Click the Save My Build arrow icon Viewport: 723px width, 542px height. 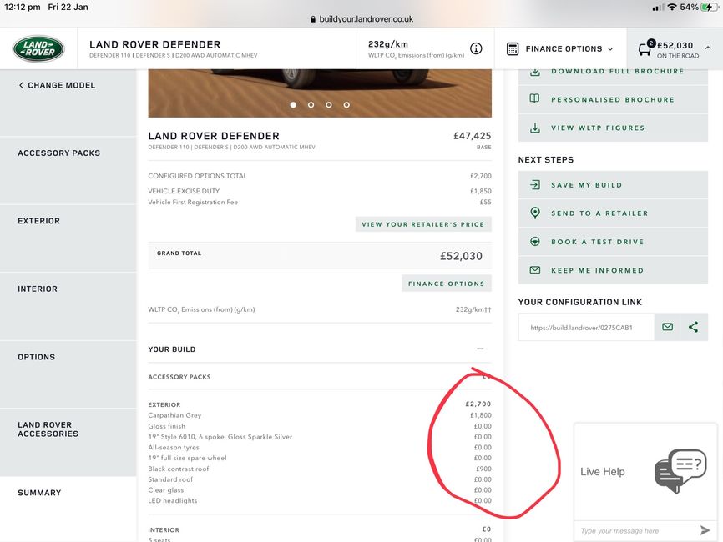(x=535, y=184)
